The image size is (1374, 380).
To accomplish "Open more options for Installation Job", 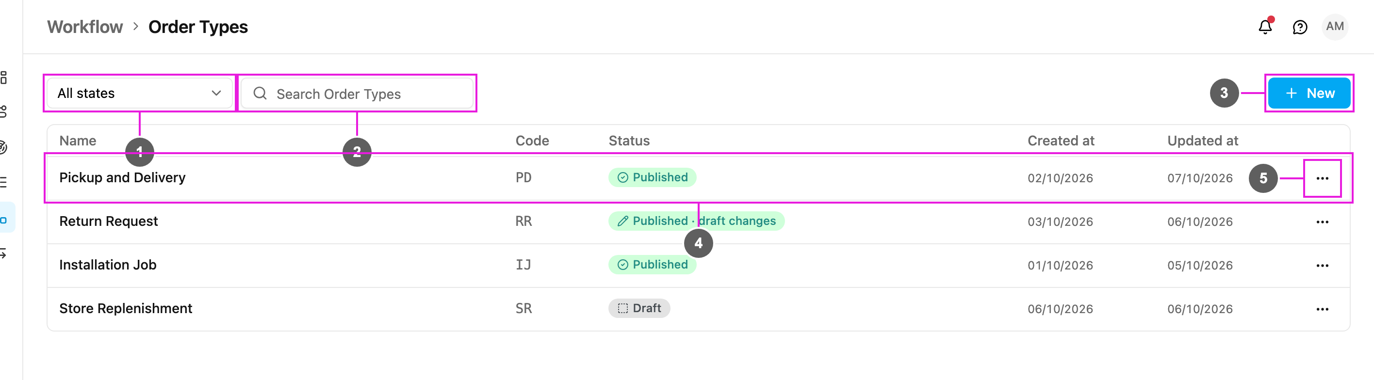I will pyautogui.click(x=1322, y=266).
